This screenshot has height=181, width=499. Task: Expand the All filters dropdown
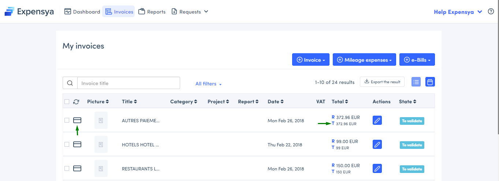click(x=208, y=84)
